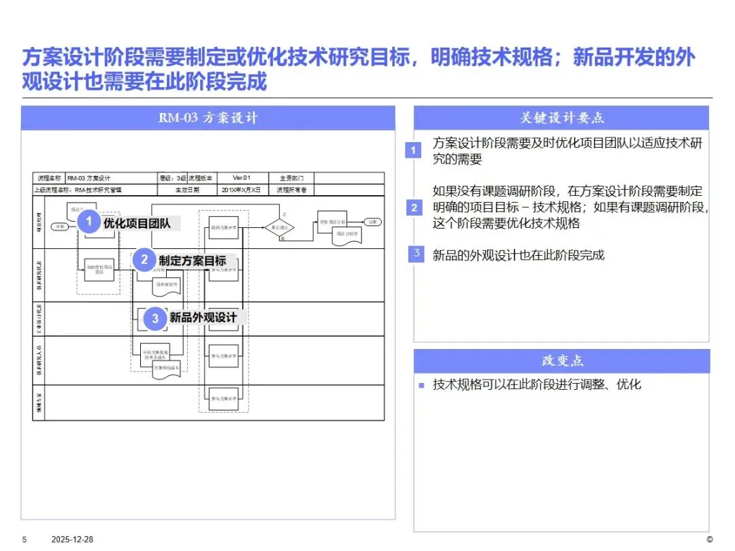Select the '层级：3级' cell
This screenshot has height=551, width=735.
tap(172, 178)
